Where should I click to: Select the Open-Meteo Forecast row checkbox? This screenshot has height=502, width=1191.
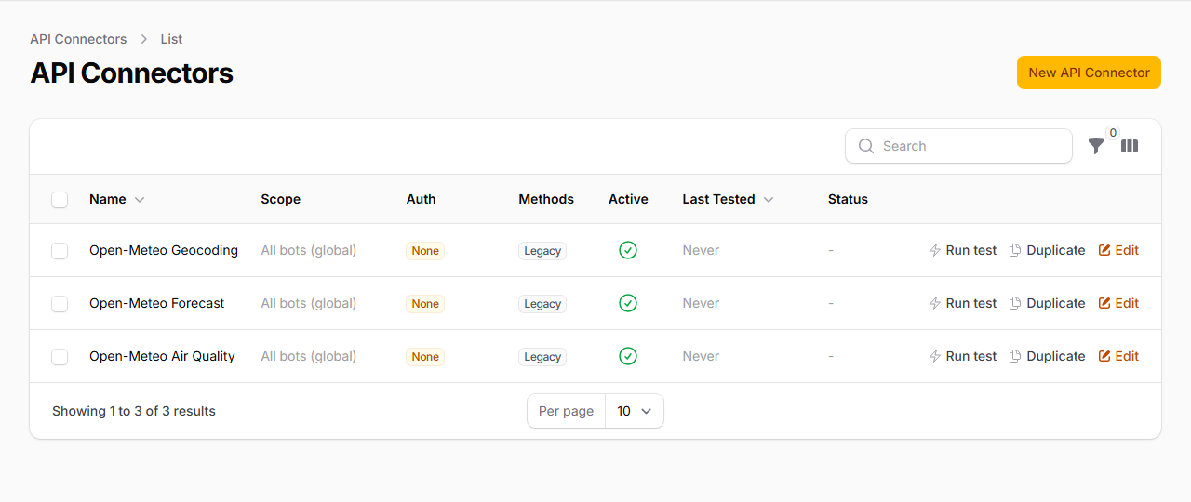tap(60, 303)
